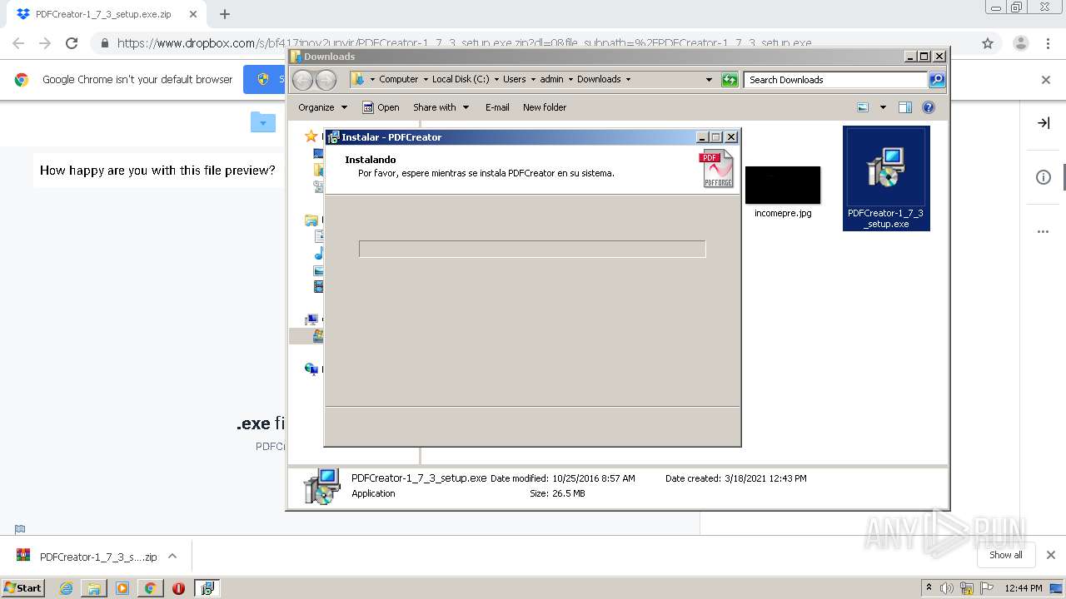Open Windows Explorer taskbar icon

pos(94,588)
